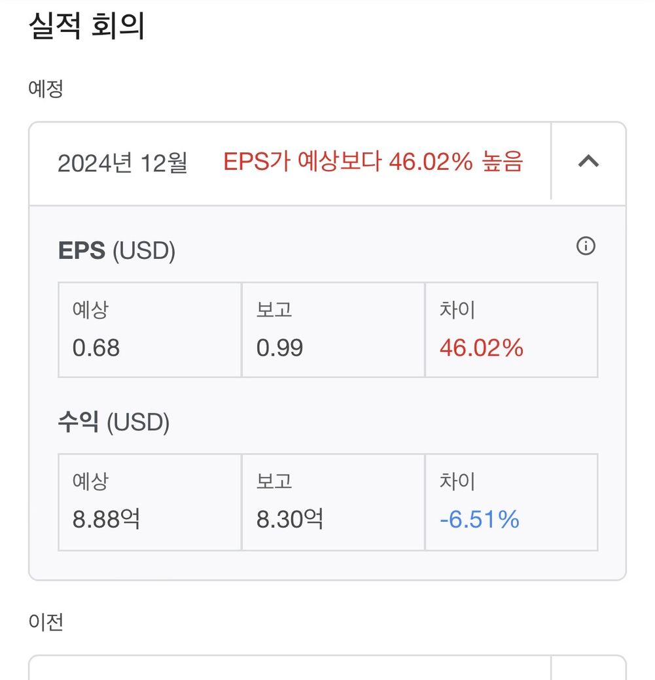The image size is (655, 680).
Task: Click the 보고 label in the EPS table
Action: [274, 309]
